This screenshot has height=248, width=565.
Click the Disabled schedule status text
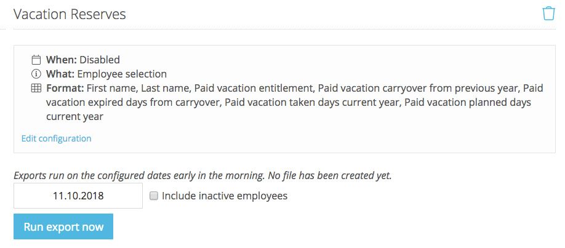(x=100, y=60)
